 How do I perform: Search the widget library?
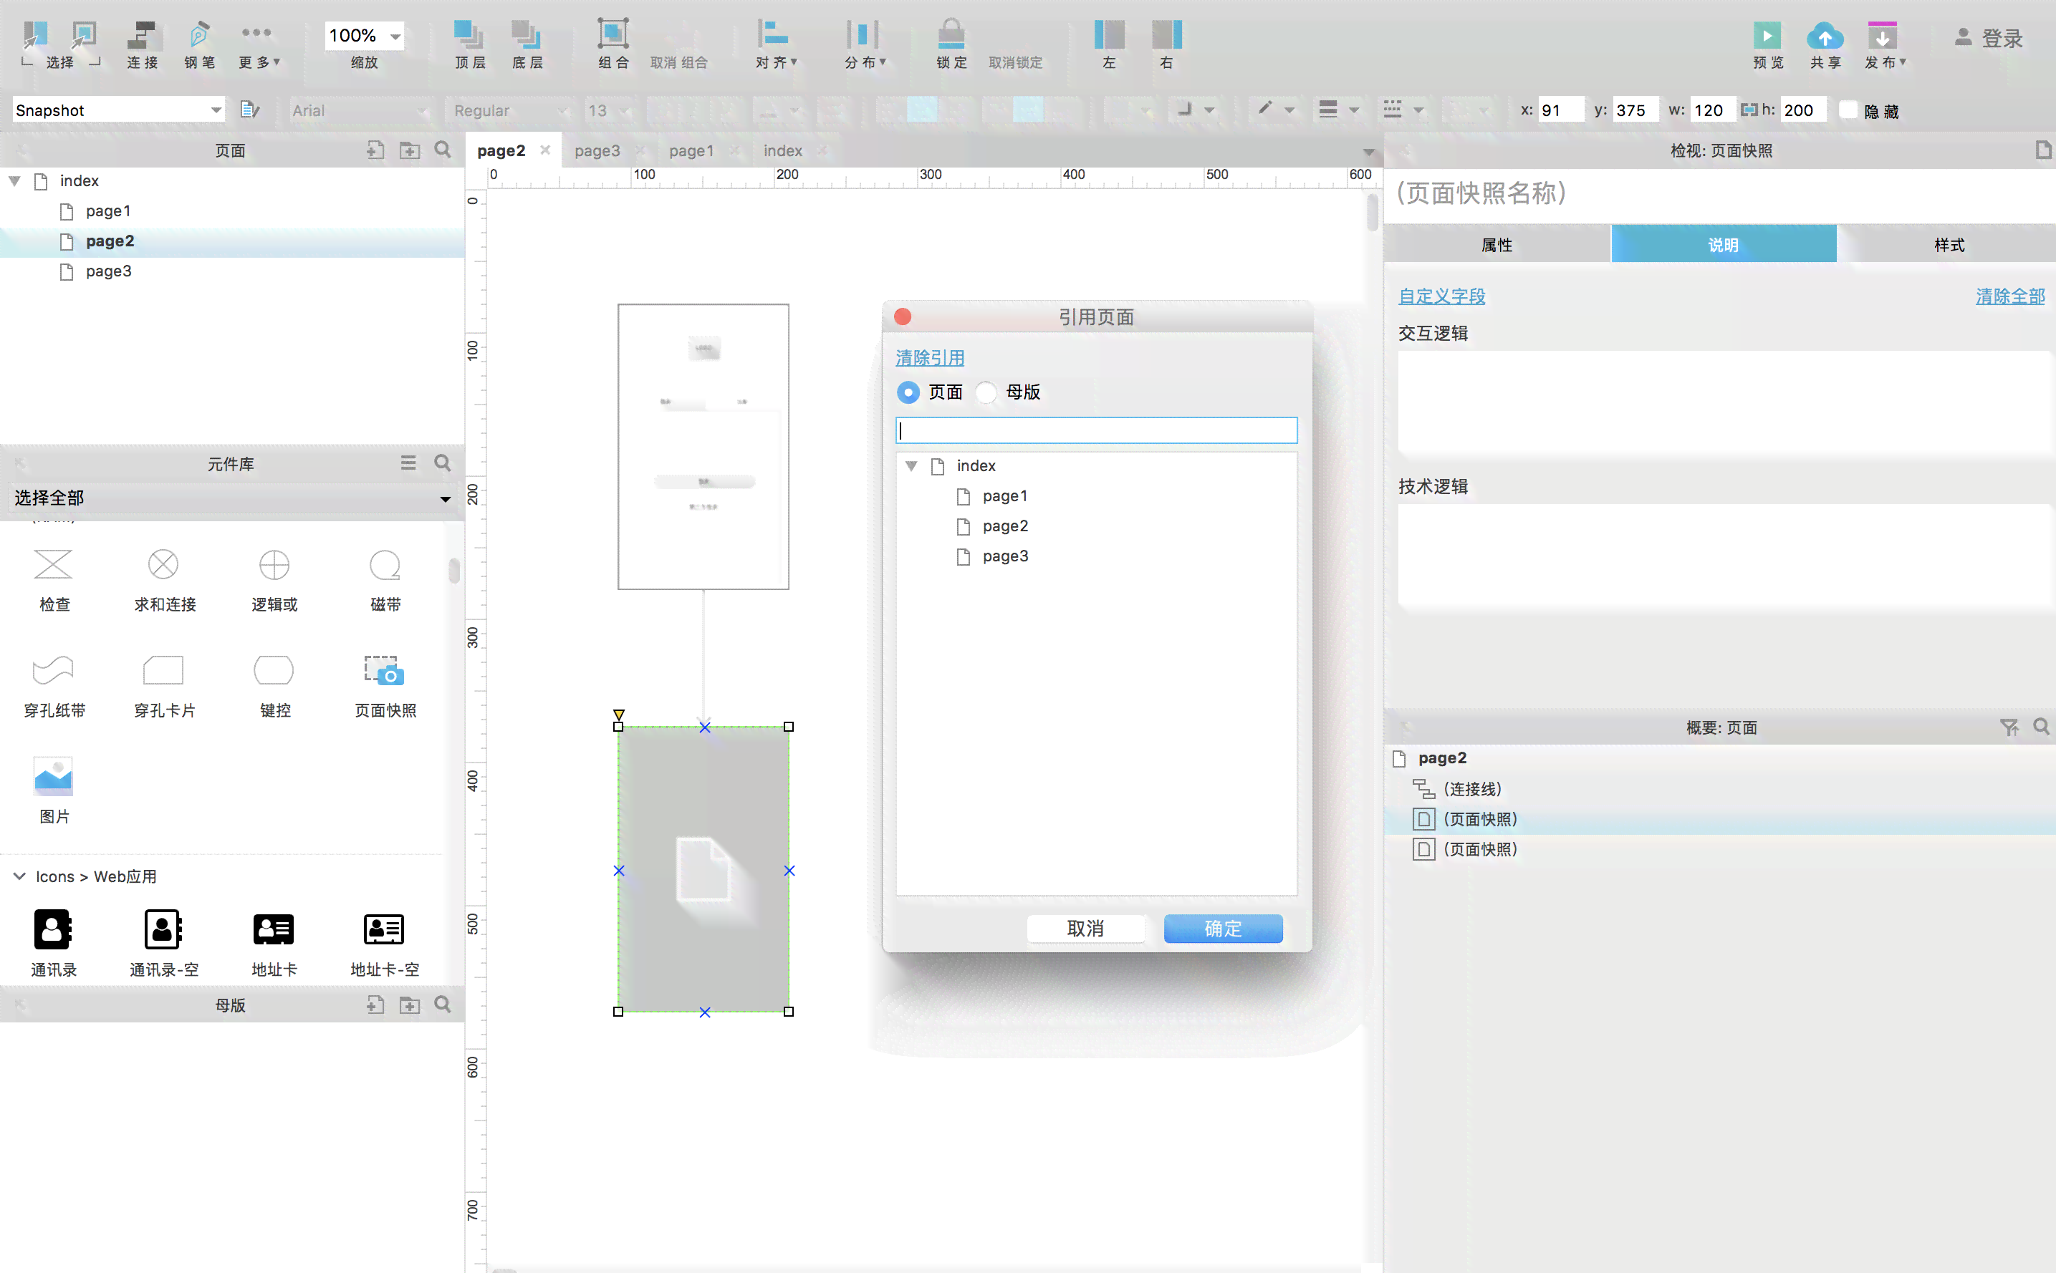(442, 463)
